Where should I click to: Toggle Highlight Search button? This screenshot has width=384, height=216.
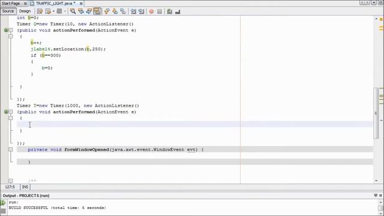click(97, 11)
